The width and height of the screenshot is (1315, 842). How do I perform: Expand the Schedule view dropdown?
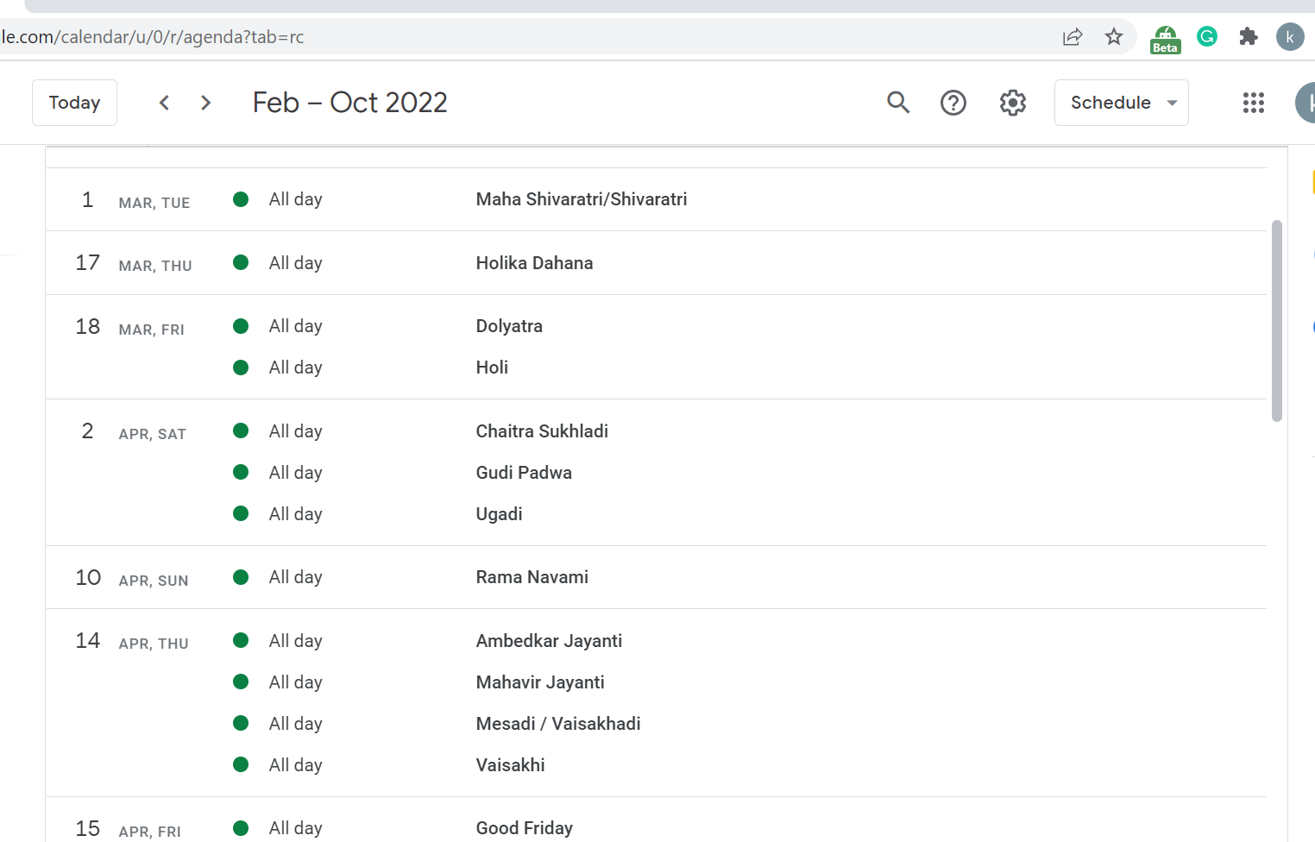click(x=1121, y=103)
